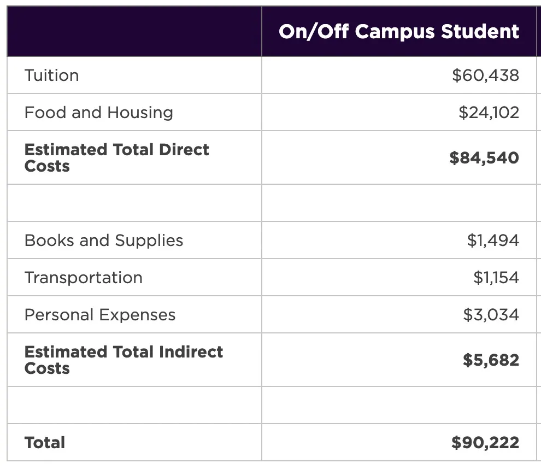This screenshot has height=469, width=541.
Task: Click the Total row label
Action: 45,443
